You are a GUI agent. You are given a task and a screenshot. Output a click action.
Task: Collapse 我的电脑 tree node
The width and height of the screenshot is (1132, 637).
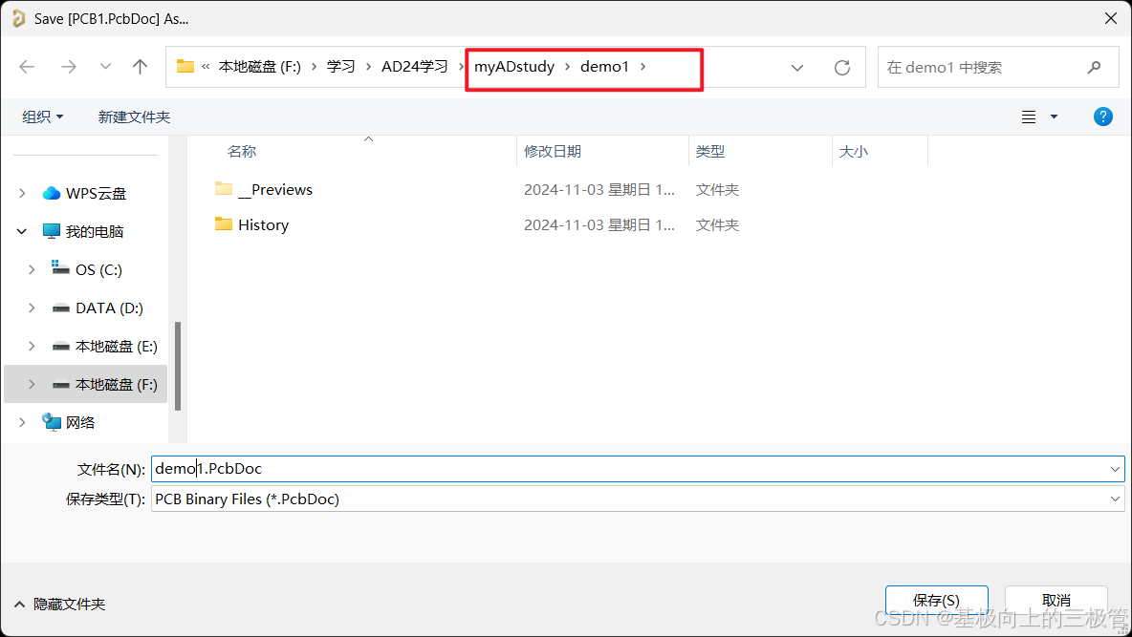22,231
